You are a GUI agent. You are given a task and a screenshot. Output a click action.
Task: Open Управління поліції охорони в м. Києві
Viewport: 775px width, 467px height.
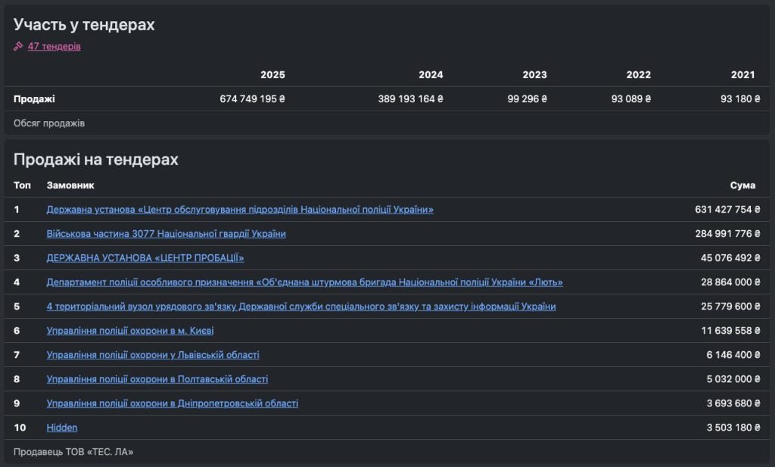coord(135,331)
